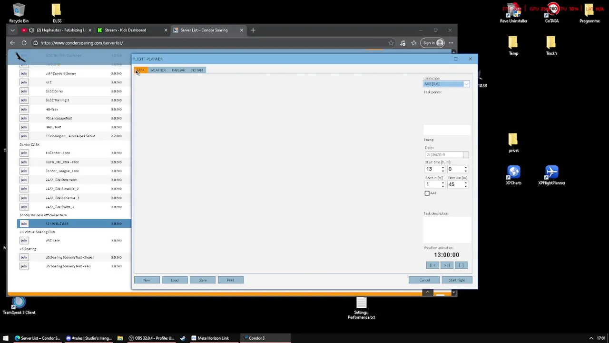The image size is (609, 343).
Task: Open the Track's desktop folder
Action: pos(551,46)
